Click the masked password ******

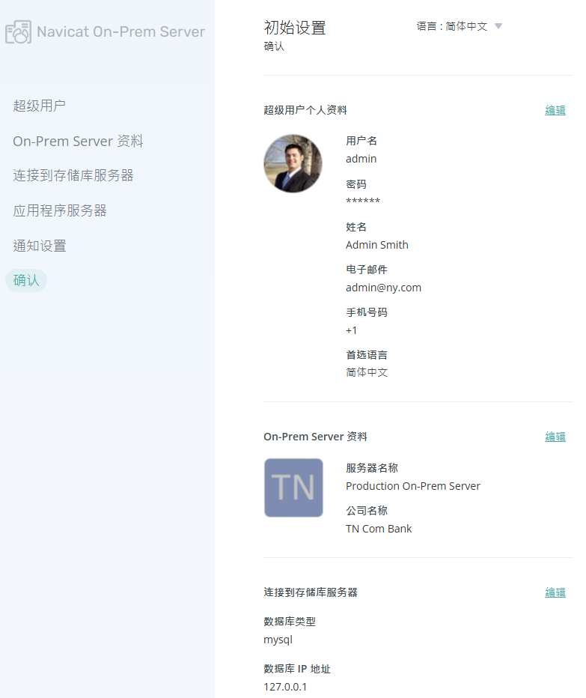(363, 201)
